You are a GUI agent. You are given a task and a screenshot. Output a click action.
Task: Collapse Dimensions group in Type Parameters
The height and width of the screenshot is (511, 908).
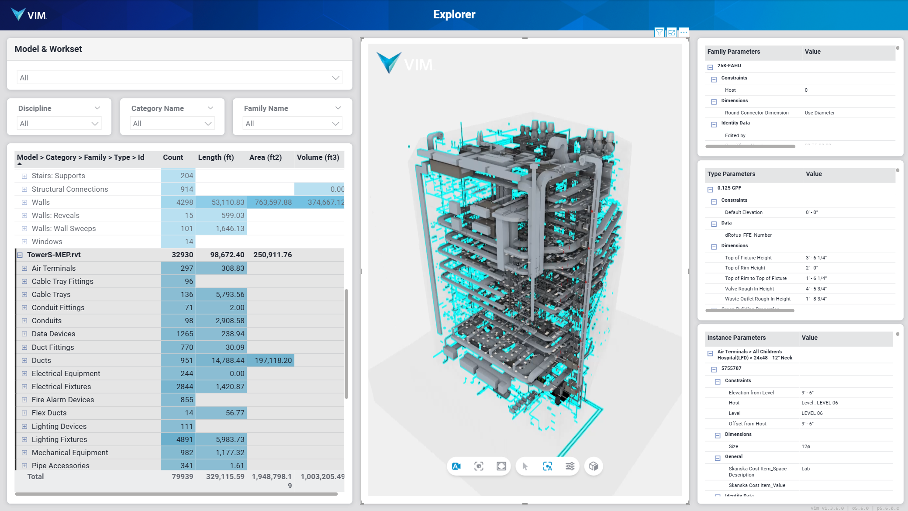714,247
